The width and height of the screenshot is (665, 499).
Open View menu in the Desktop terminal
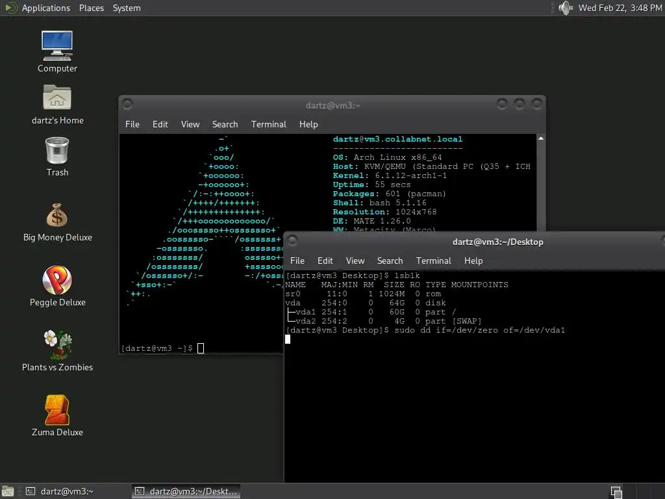pyautogui.click(x=355, y=261)
